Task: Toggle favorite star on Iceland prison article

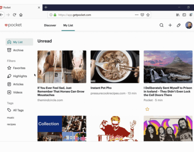Action: click(147, 109)
